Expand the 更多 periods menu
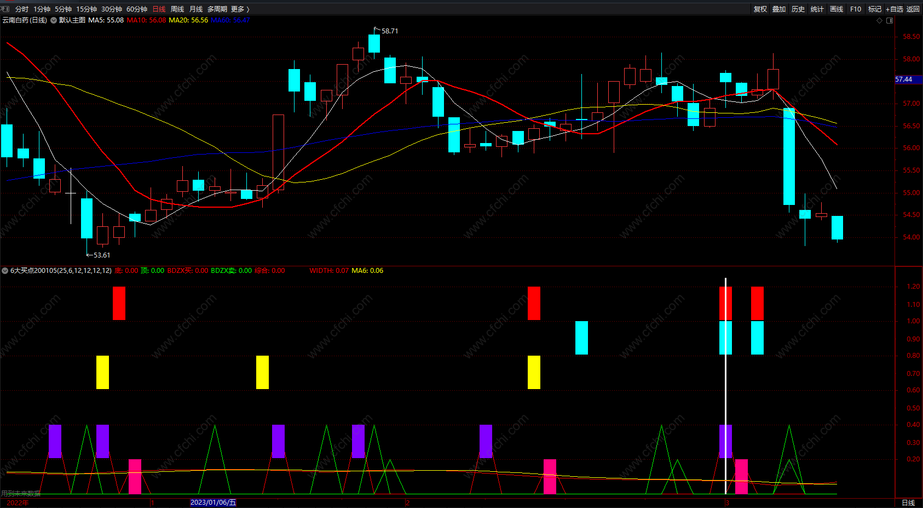Screen dimensions: 923x508 [x=240, y=9]
